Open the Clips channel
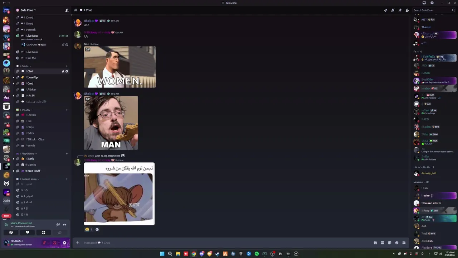Viewport: 458px width, 258px height. (x=42, y=127)
